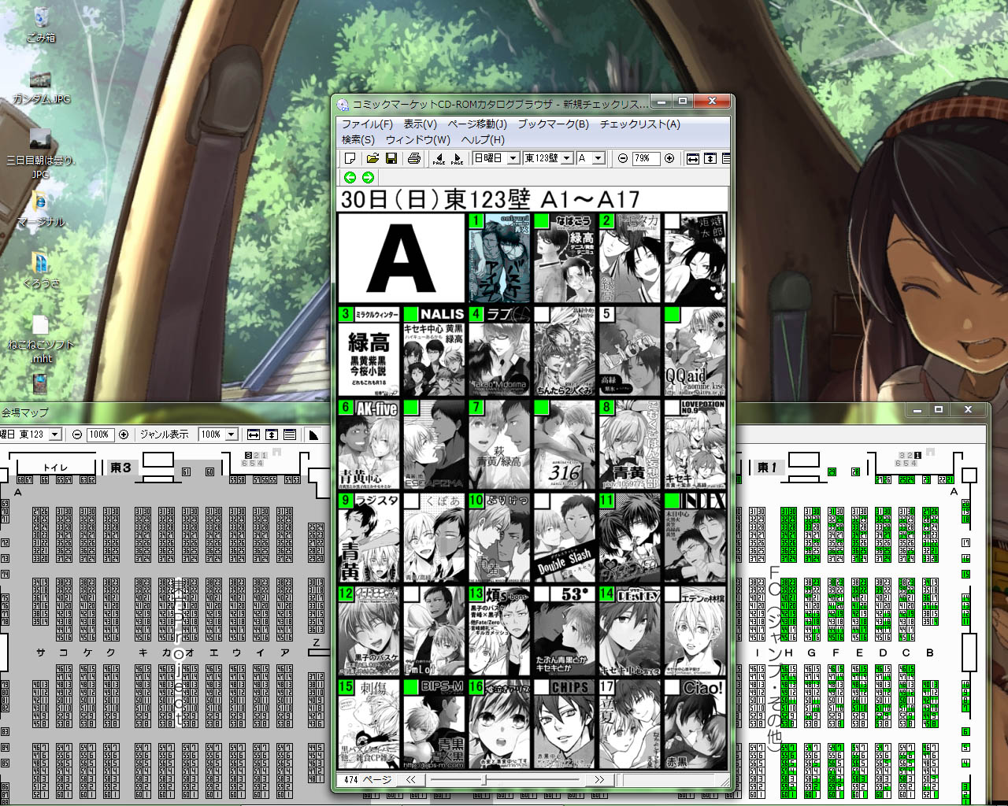
Task: Click ジャンル表示 button in venue map
Action: pyautogui.click(x=164, y=434)
